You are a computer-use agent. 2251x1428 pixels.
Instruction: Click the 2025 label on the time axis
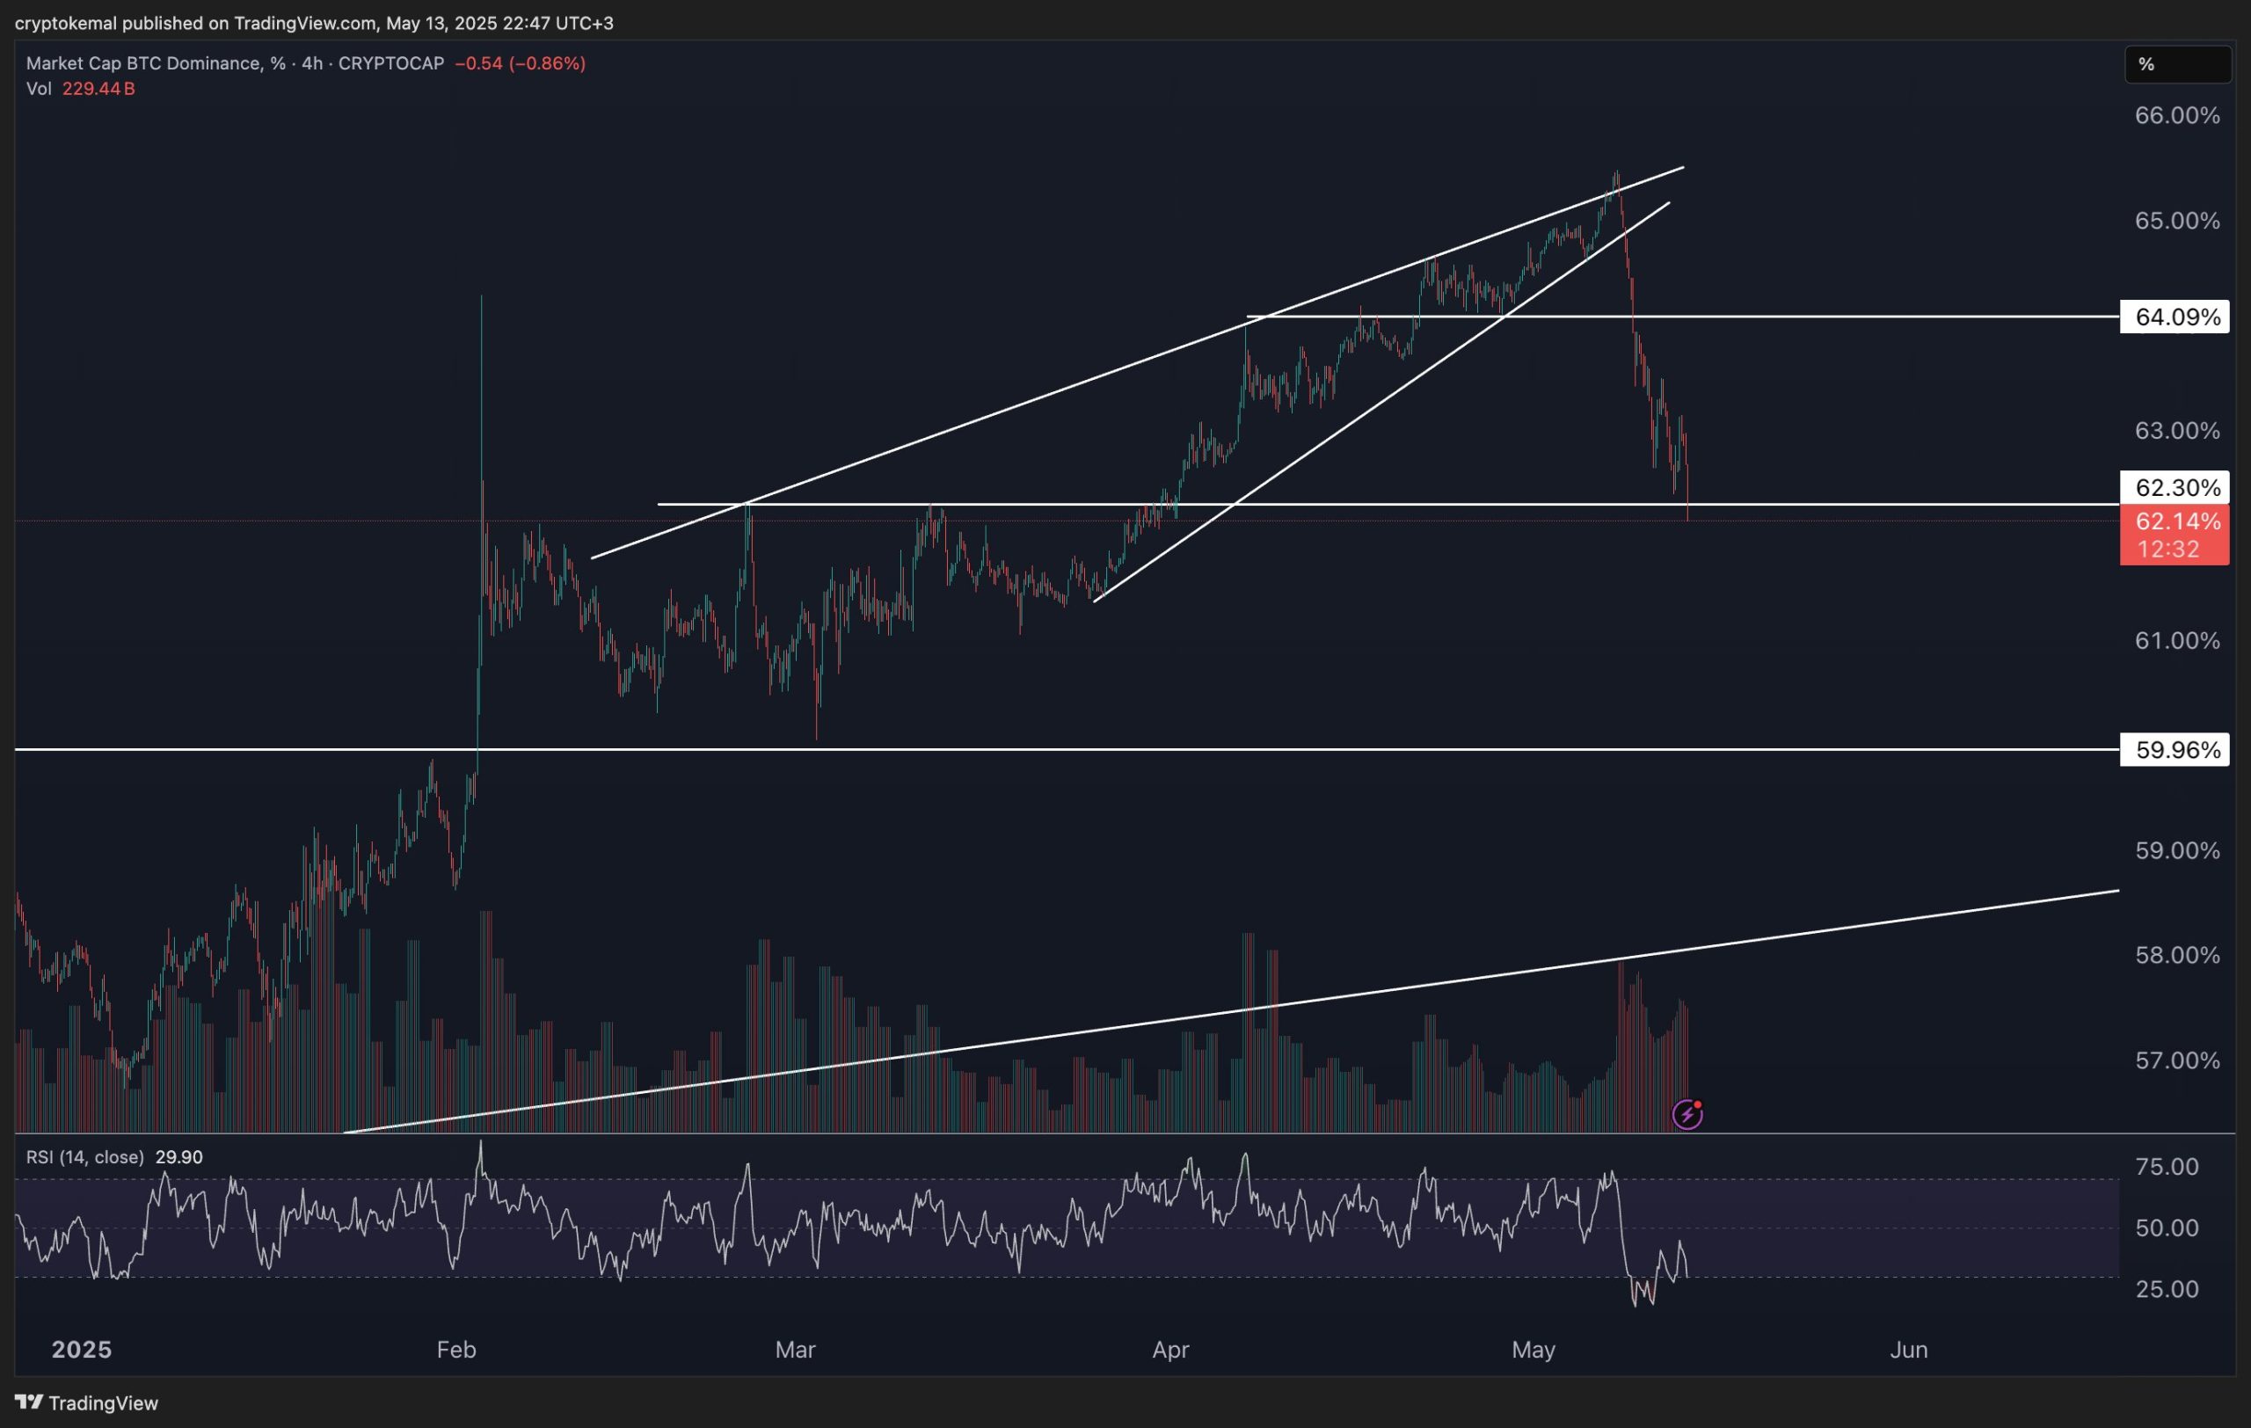coord(81,1350)
